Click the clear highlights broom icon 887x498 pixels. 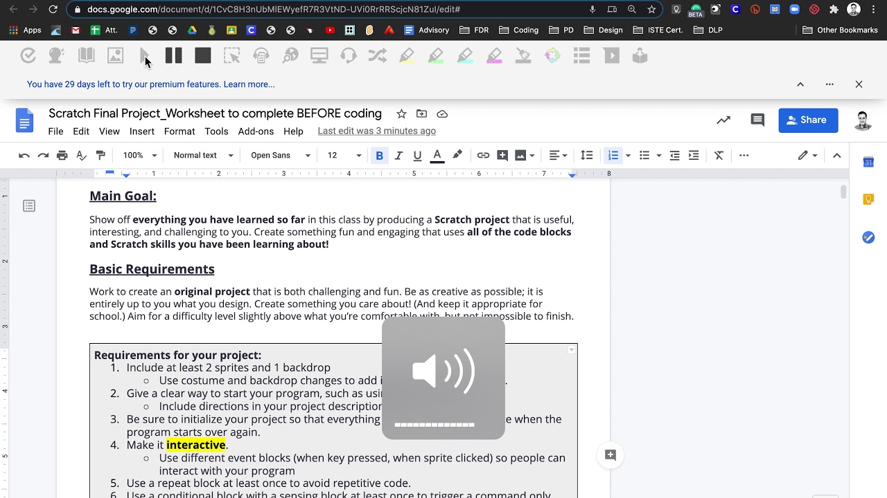(523, 56)
